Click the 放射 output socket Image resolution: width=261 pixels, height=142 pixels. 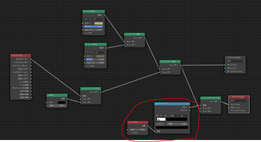(67, 99)
